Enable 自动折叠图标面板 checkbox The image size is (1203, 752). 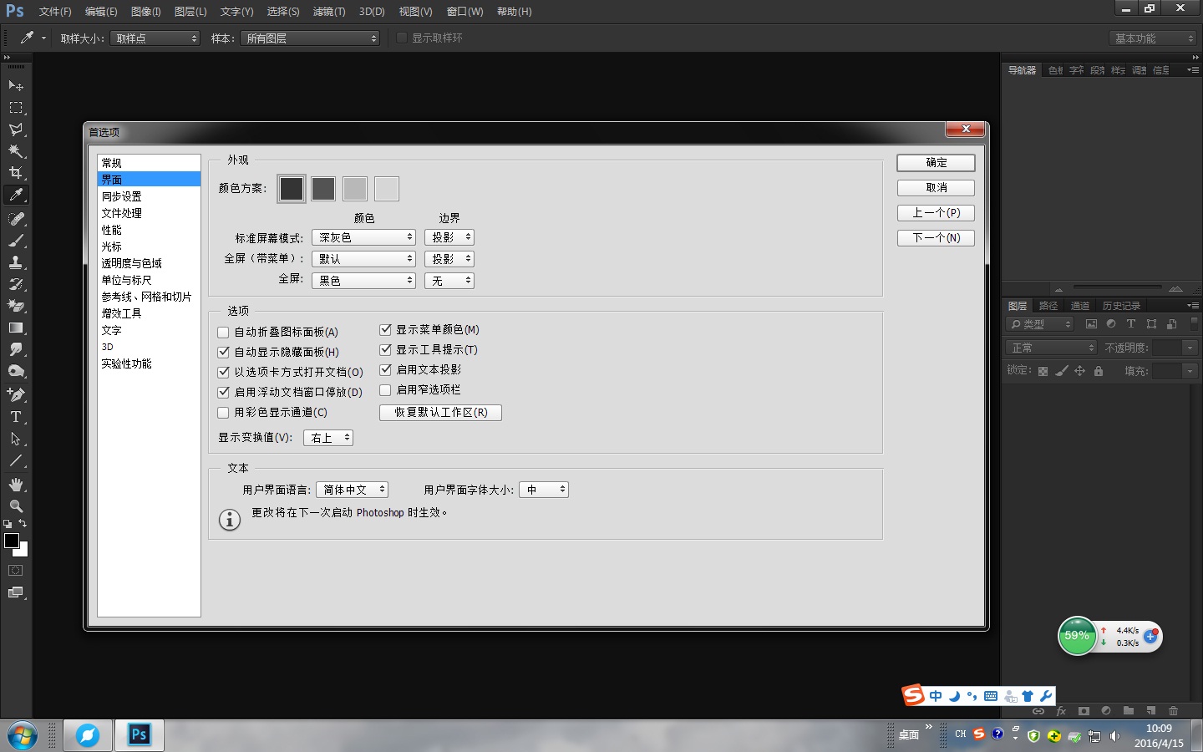[x=223, y=333]
